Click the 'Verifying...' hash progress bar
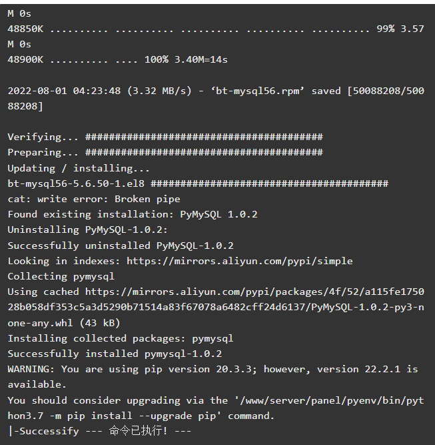435x445 pixels. (204, 137)
